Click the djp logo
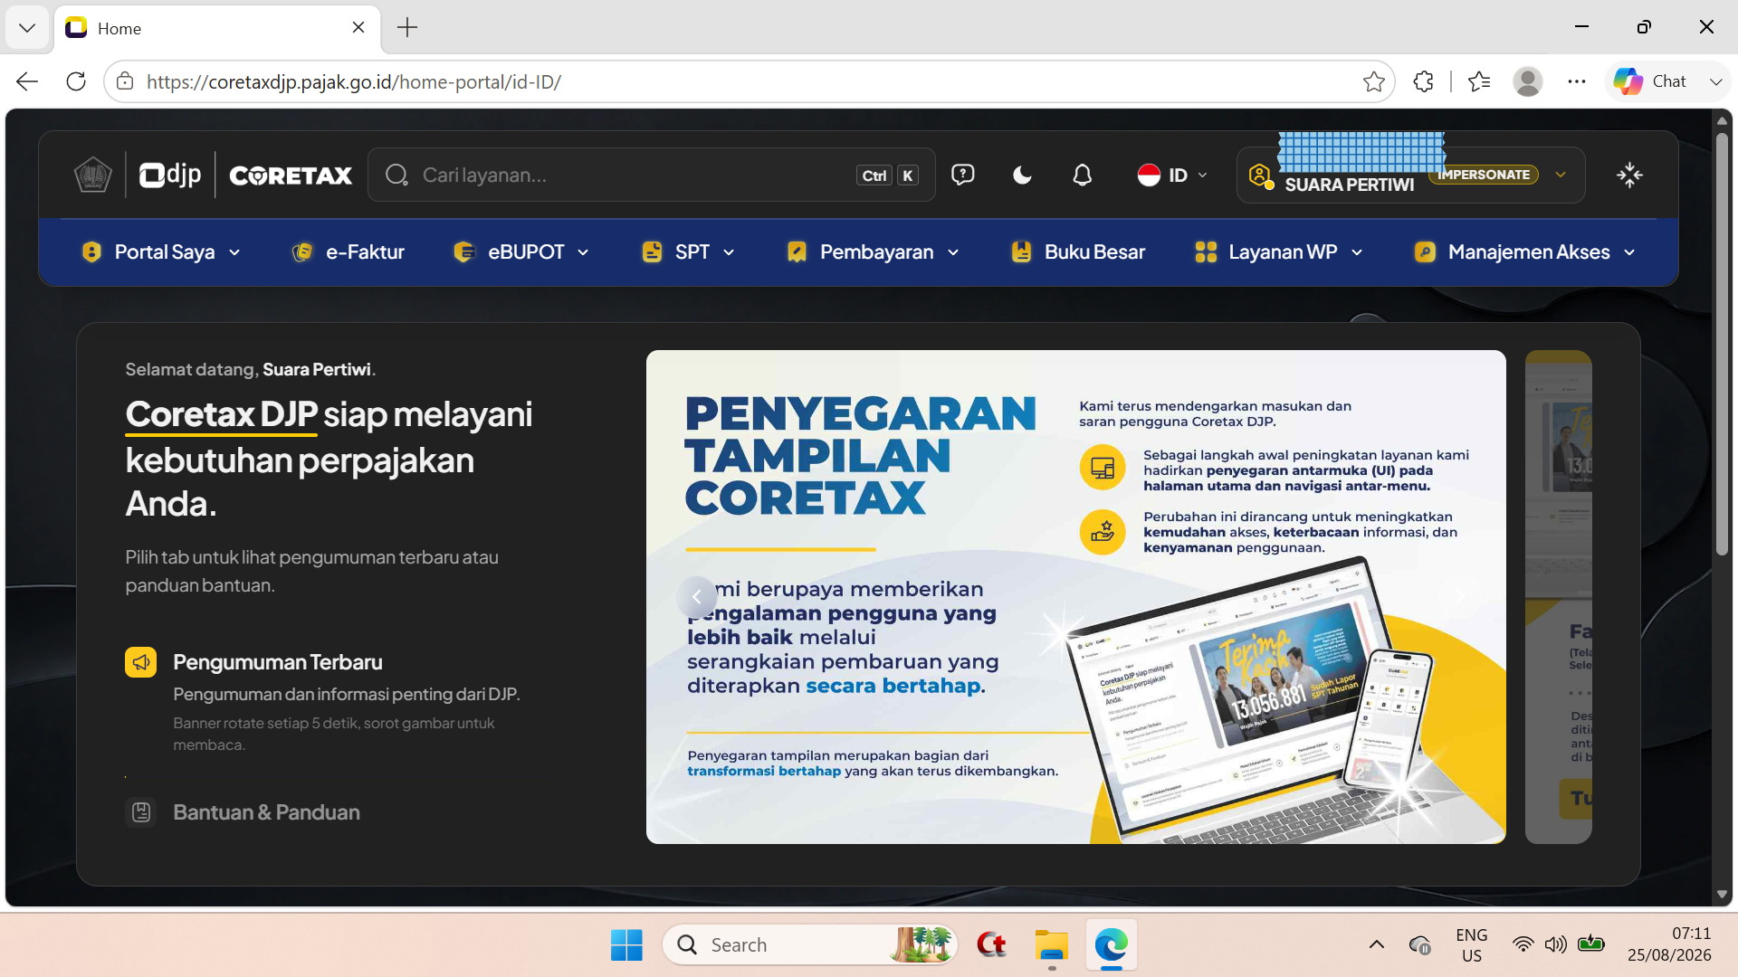This screenshot has height=977, width=1738. click(170, 175)
